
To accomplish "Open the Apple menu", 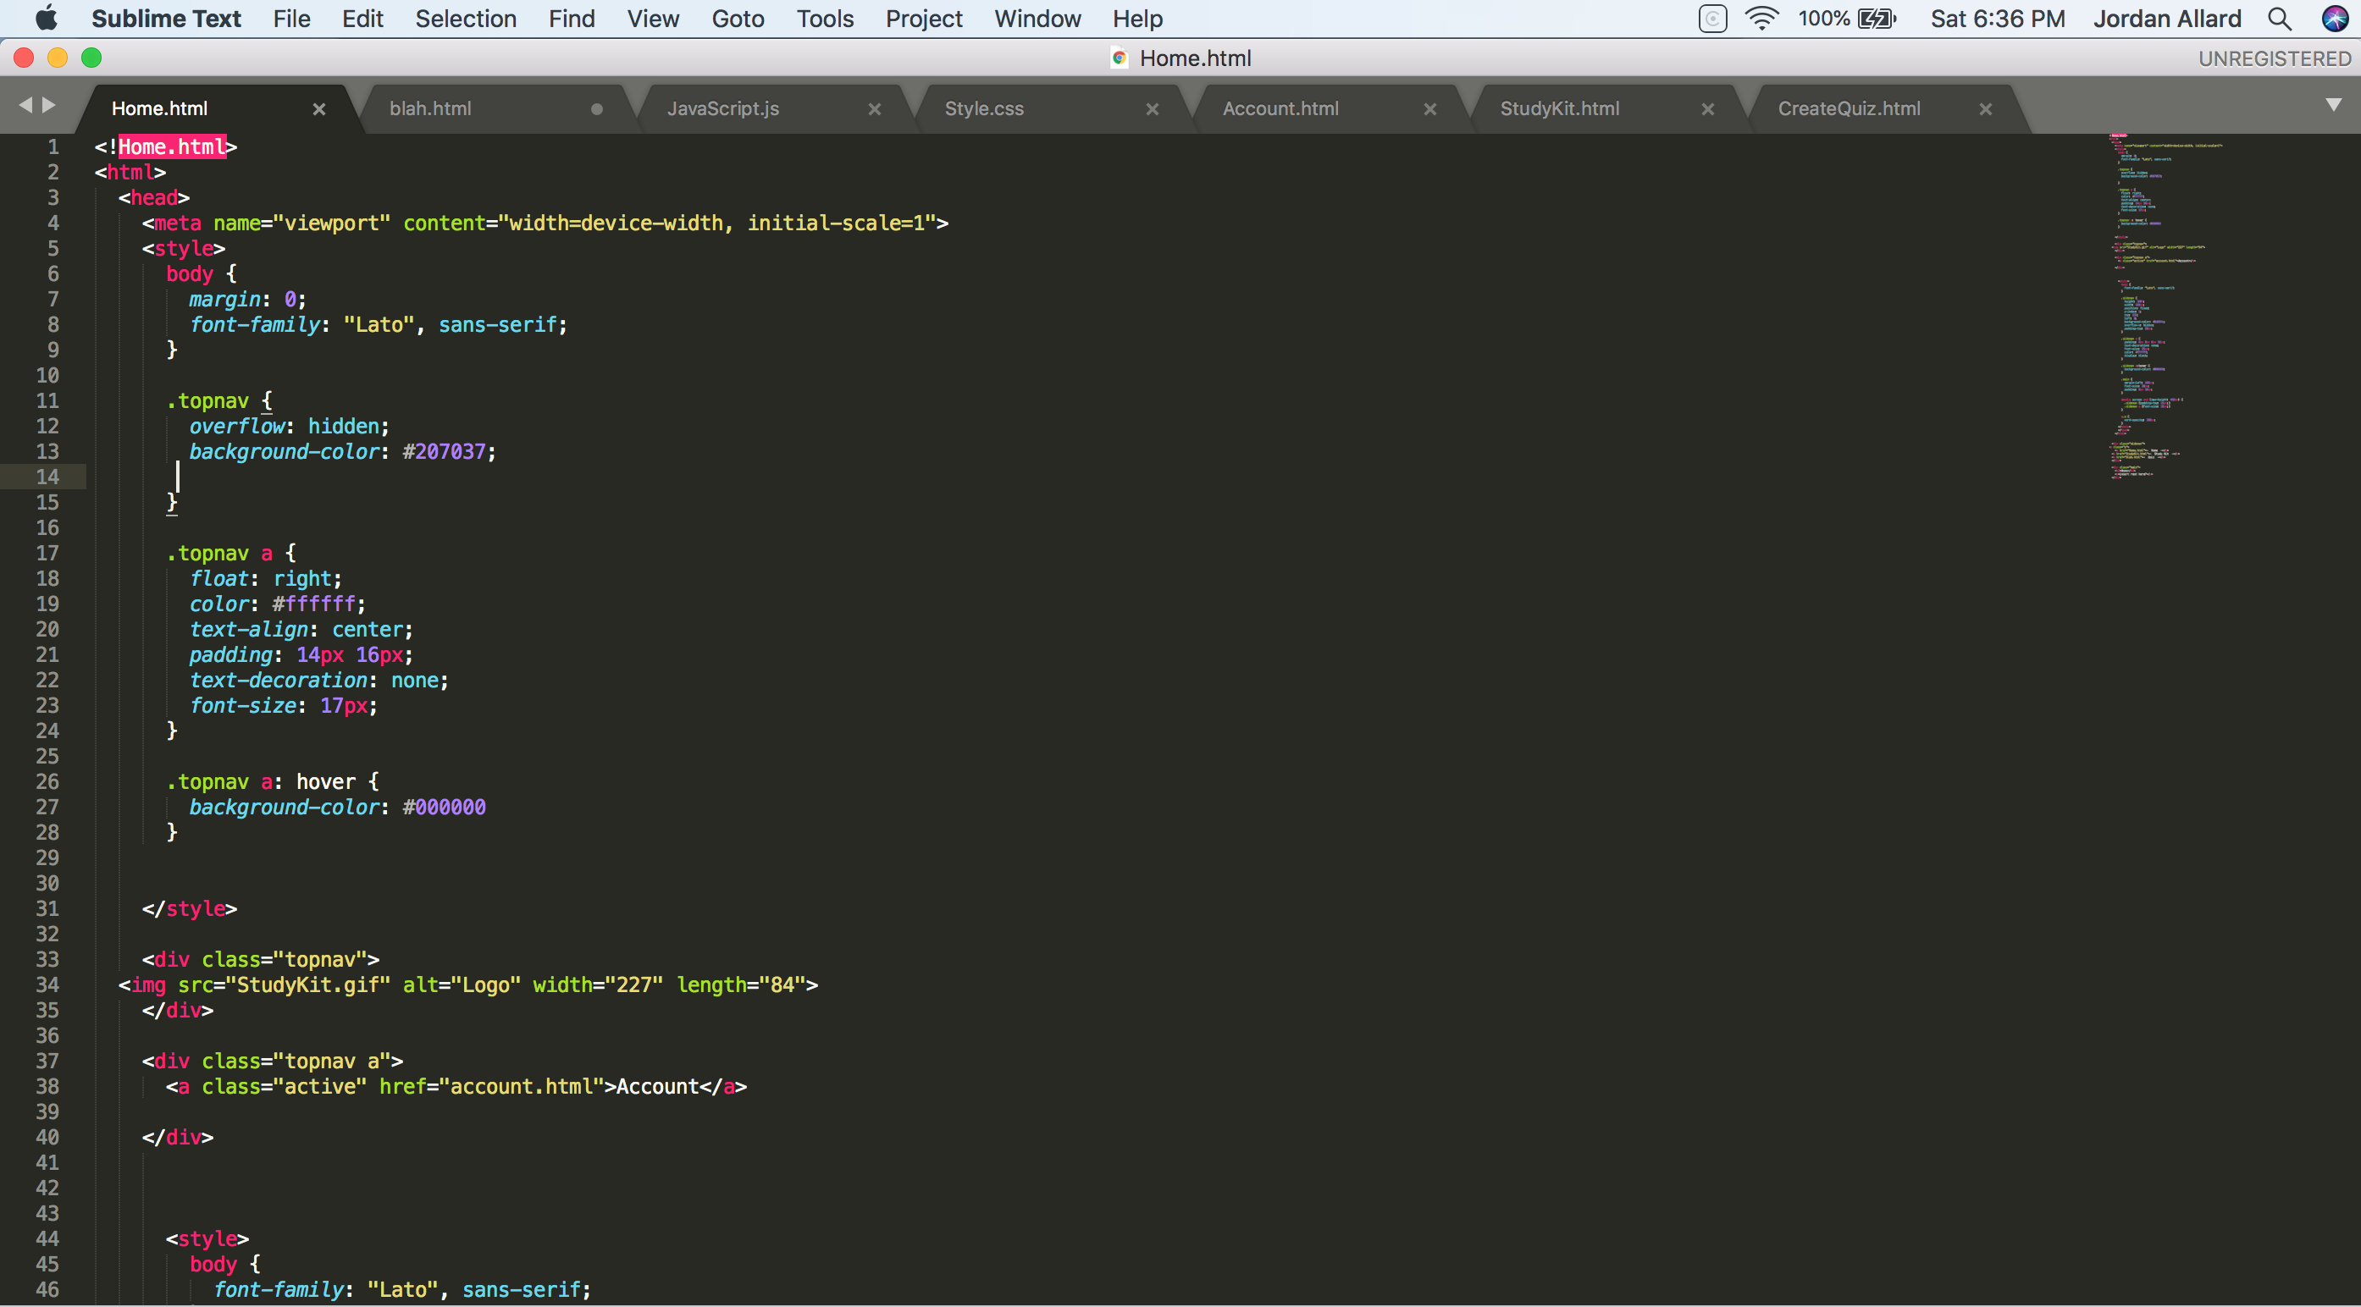I will (46, 19).
